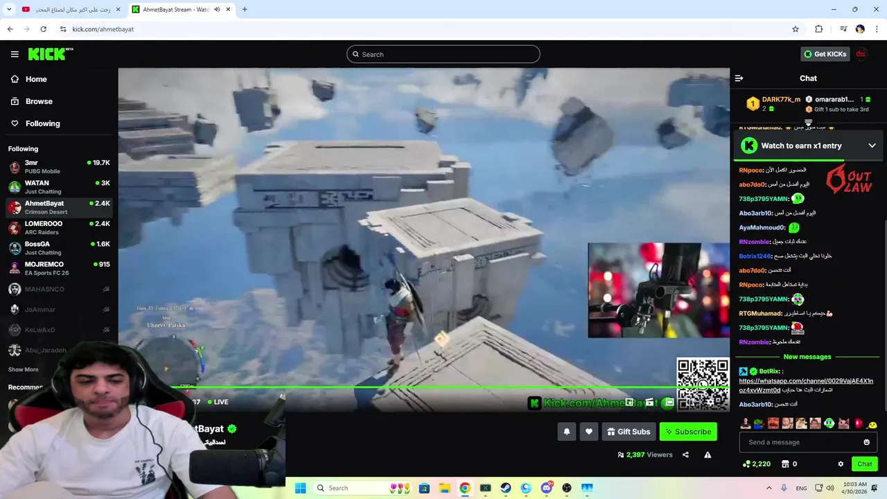
Task: Select AhmetBayat Crimson Desert channel
Action: tap(59, 207)
